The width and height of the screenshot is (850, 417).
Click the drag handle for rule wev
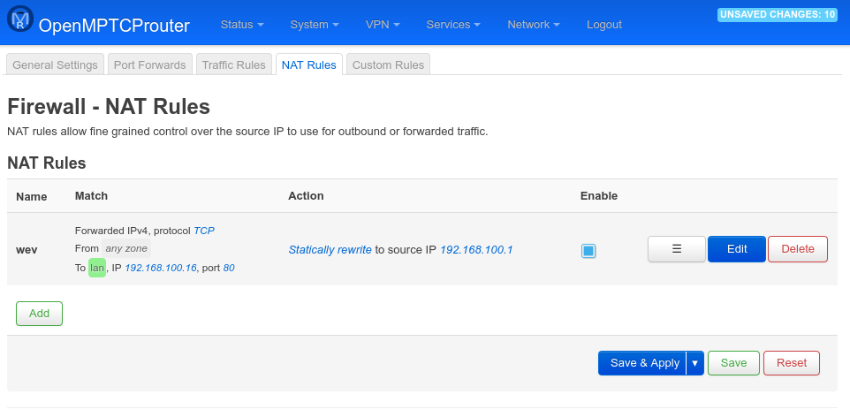click(x=677, y=249)
